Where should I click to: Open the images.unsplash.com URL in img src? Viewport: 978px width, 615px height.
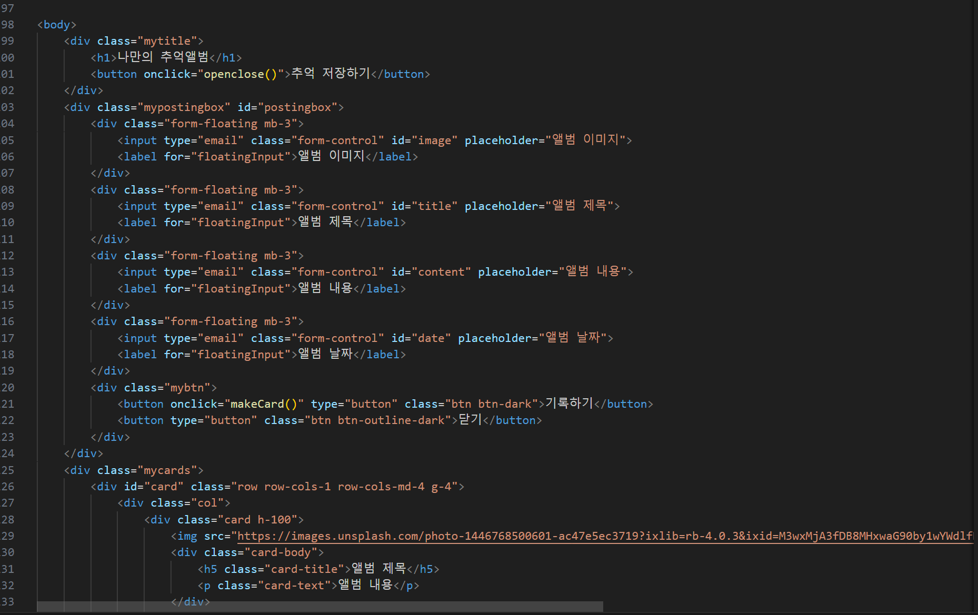coord(605,536)
